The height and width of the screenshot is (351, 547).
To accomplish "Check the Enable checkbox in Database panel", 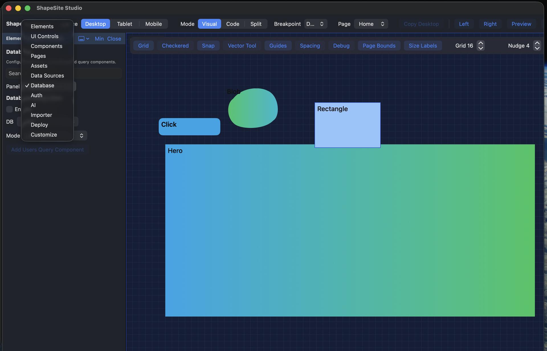I will point(10,109).
